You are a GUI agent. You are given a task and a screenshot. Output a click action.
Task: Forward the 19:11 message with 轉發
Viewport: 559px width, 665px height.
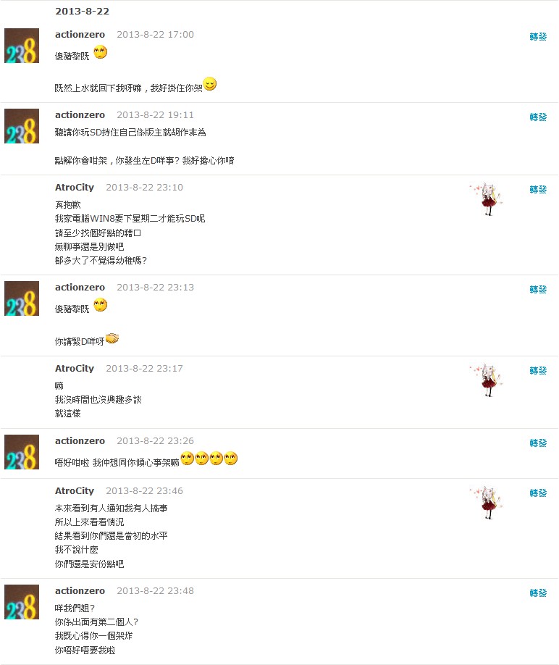538,117
